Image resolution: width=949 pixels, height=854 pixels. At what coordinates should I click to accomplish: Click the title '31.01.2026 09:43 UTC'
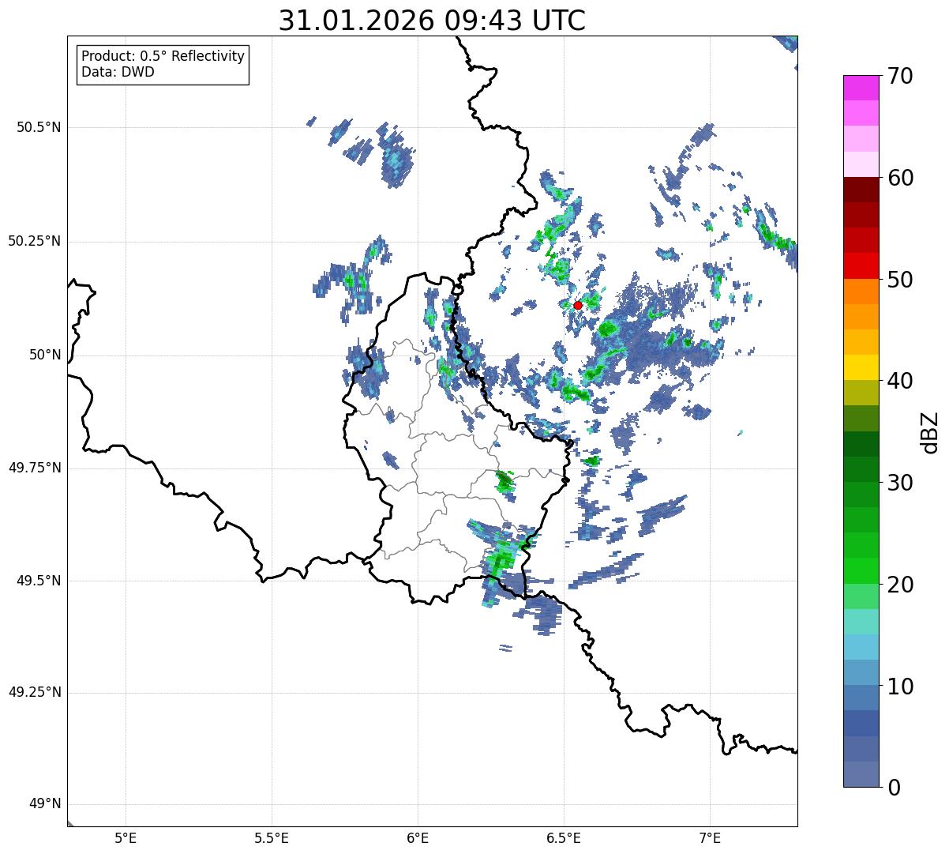pyautogui.click(x=432, y=21)
